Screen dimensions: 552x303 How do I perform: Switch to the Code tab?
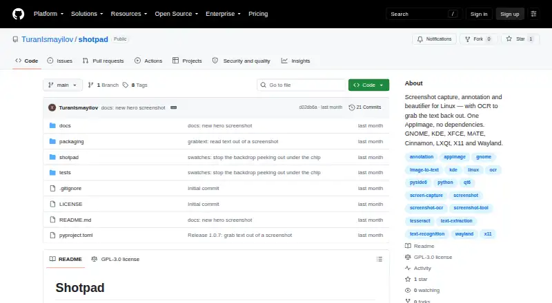[x=27, y=61]
